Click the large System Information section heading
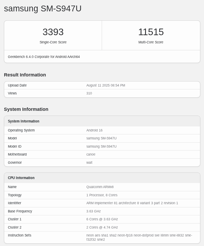204x246 pixels. [26, 109]
